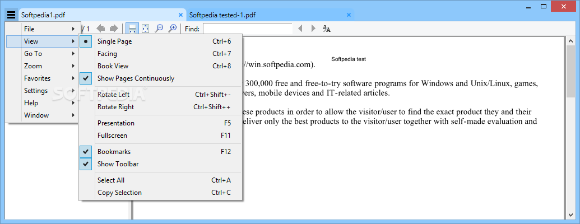Click the Find text input field
This screenshot has height=224, width=580.
coord(248,29)
